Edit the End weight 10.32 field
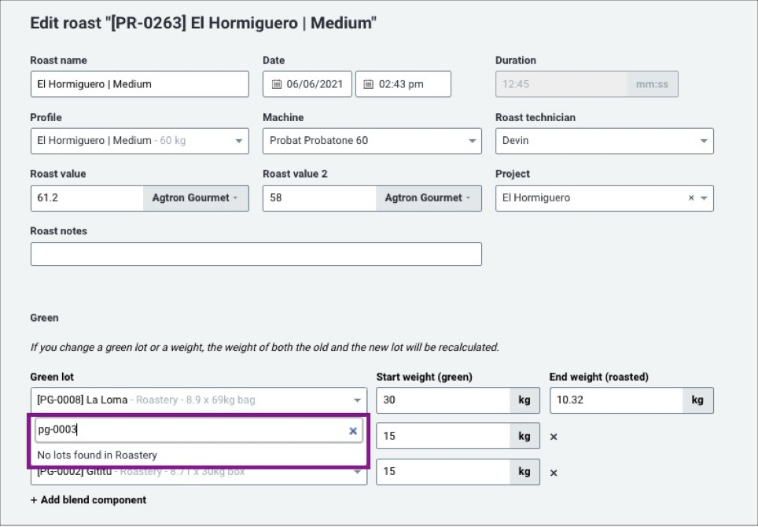758x527 pixels. (616, 400)
